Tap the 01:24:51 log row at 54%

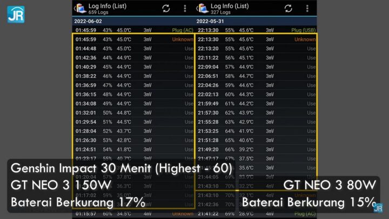pos(133,149)
